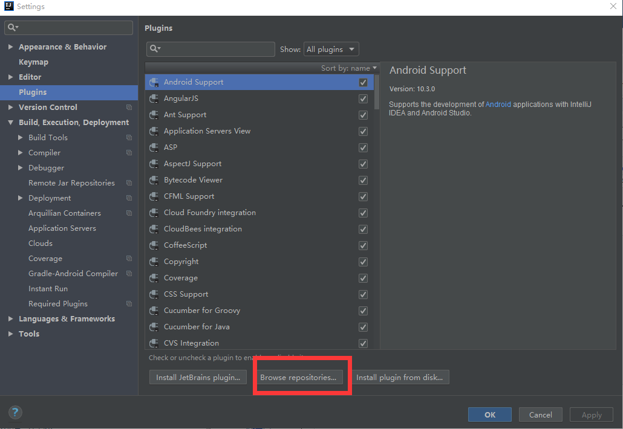
Task: Click the ASP plugin icon
Action: pos(154,147)
